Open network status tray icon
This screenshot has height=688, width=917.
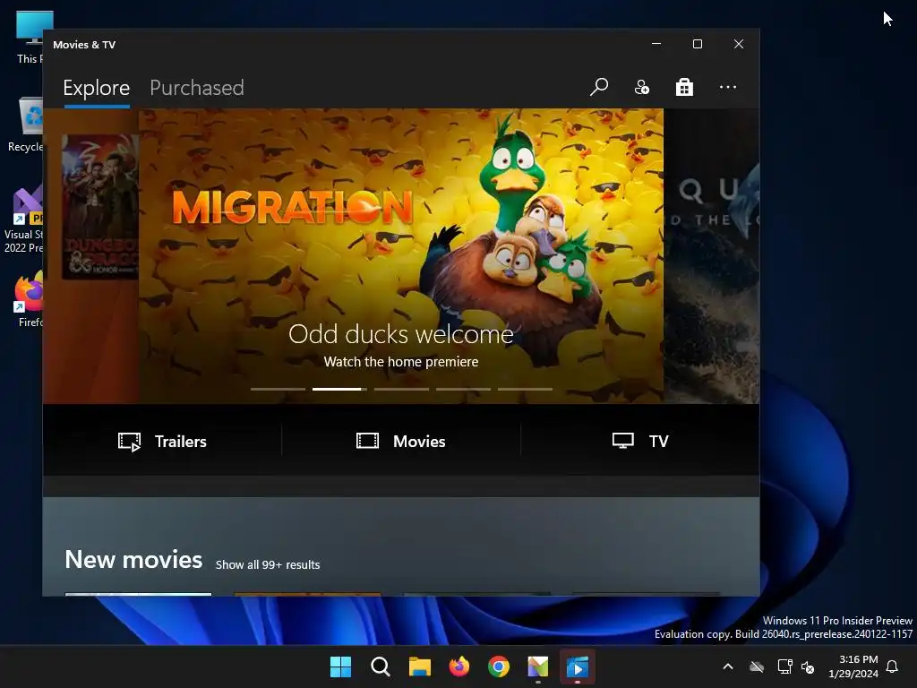click(784, 666)
